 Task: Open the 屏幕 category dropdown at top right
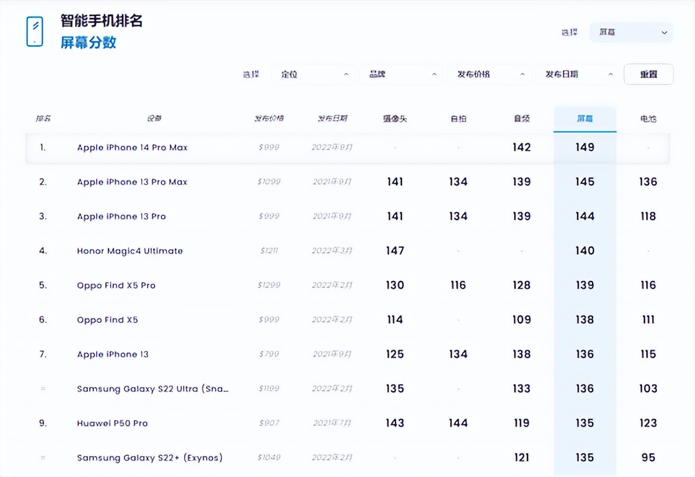(631, 32)
